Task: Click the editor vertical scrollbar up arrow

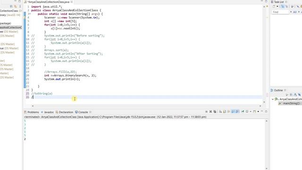Action: click(x=264, y=7)
